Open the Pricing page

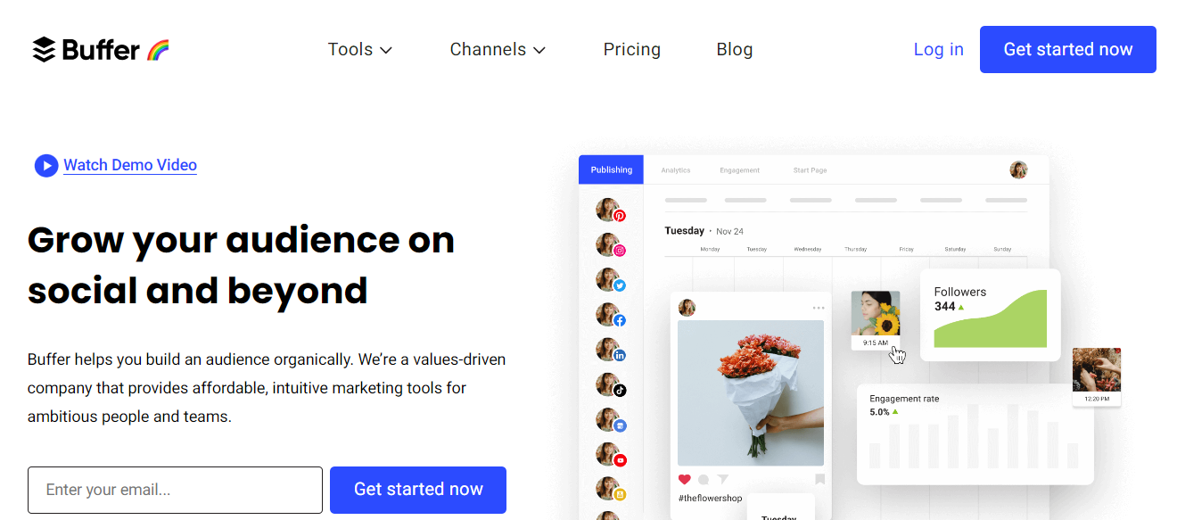(x=632, y=50)
